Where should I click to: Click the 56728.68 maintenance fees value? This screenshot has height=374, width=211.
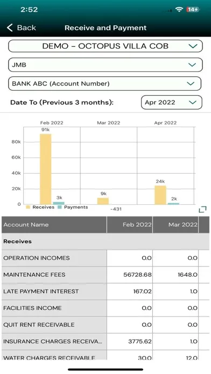tap(137, 275)
